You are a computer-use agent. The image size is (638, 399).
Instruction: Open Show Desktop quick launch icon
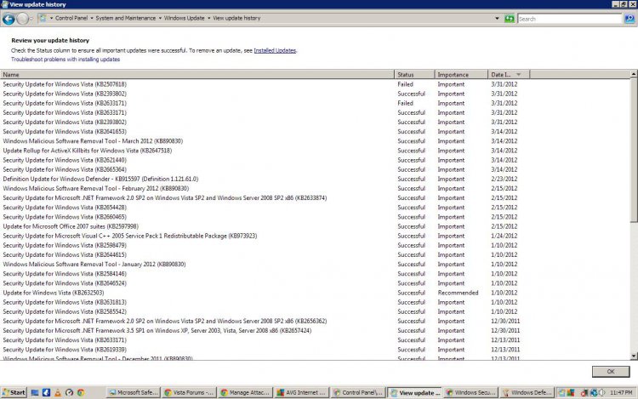(35, 392)
